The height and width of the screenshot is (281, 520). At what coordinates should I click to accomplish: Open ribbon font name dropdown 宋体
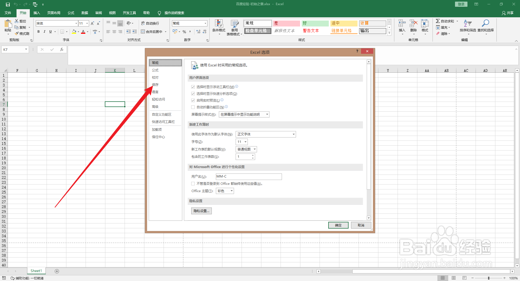click(76, 24)
